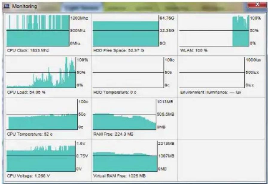Select the text 'Virtual RAM Free: 1026 MB'
Viewport: 268px width, 184px height.
(x=119, y=176)
